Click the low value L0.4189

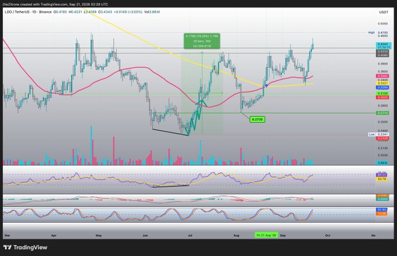(x=90, y=12)
